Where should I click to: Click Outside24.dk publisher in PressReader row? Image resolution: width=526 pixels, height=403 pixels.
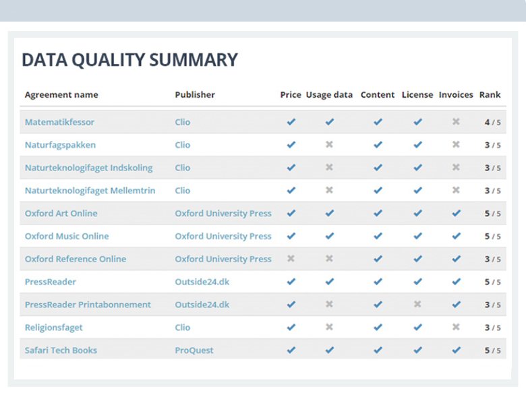(202, 282)
